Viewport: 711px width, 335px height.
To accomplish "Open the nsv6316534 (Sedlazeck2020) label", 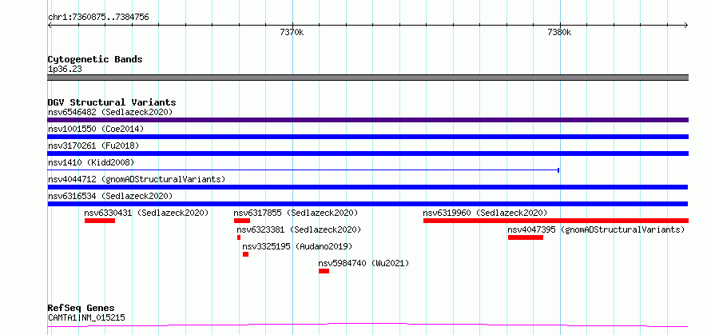I will 110,196.
